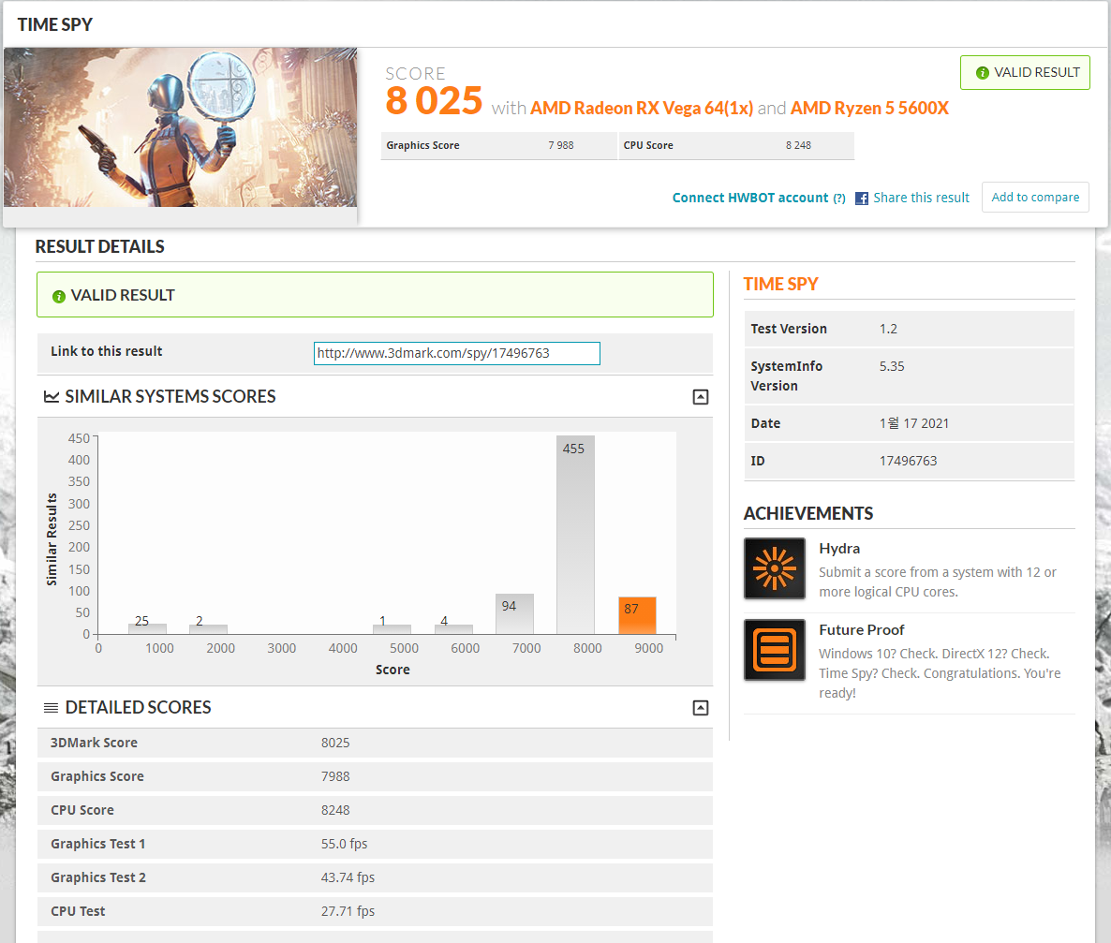Click the Hydra achievement title
The image size is (1111, 943).
839,549
